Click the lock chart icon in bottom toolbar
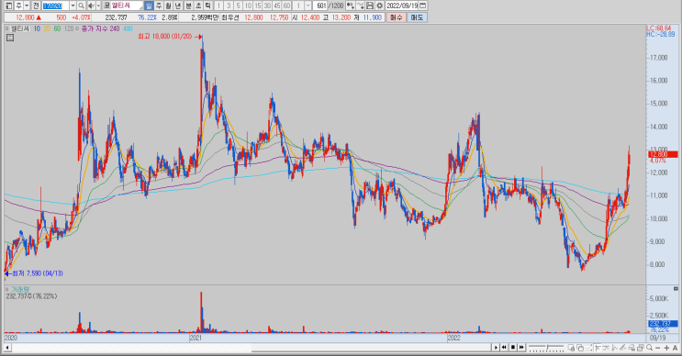This screenshot has height=356, width=682. tap(572, 348)
